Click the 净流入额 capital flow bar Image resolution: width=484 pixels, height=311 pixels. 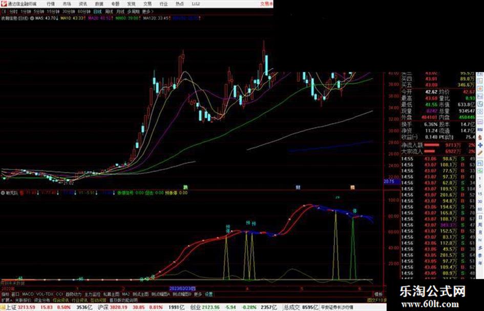pyautogui.click(x=432, y=145)
